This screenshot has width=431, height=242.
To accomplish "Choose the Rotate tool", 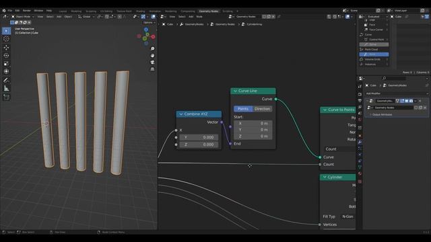I will coord(6,55).
